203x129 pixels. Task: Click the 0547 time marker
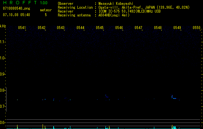[138, 28]
